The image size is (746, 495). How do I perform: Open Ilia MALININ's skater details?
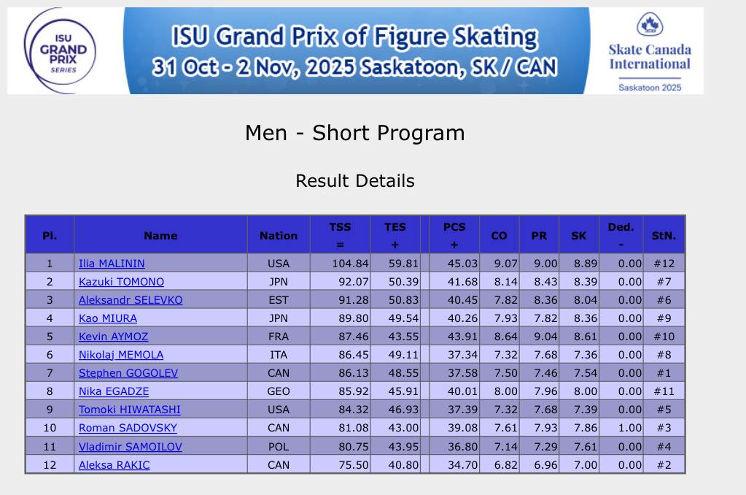112,264
